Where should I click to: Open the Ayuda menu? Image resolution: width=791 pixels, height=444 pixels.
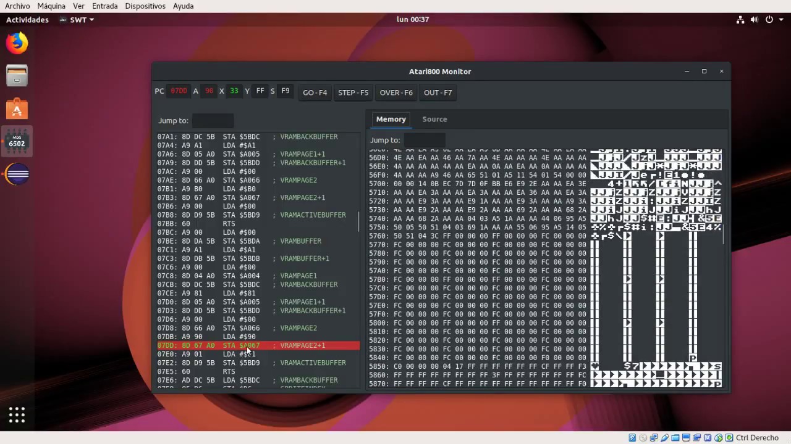point(184,6)
